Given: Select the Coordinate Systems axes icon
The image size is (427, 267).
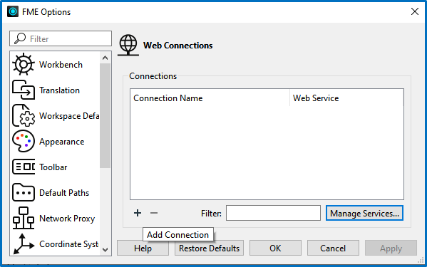Looking at the screenshot, I should [x=24, y=244].
